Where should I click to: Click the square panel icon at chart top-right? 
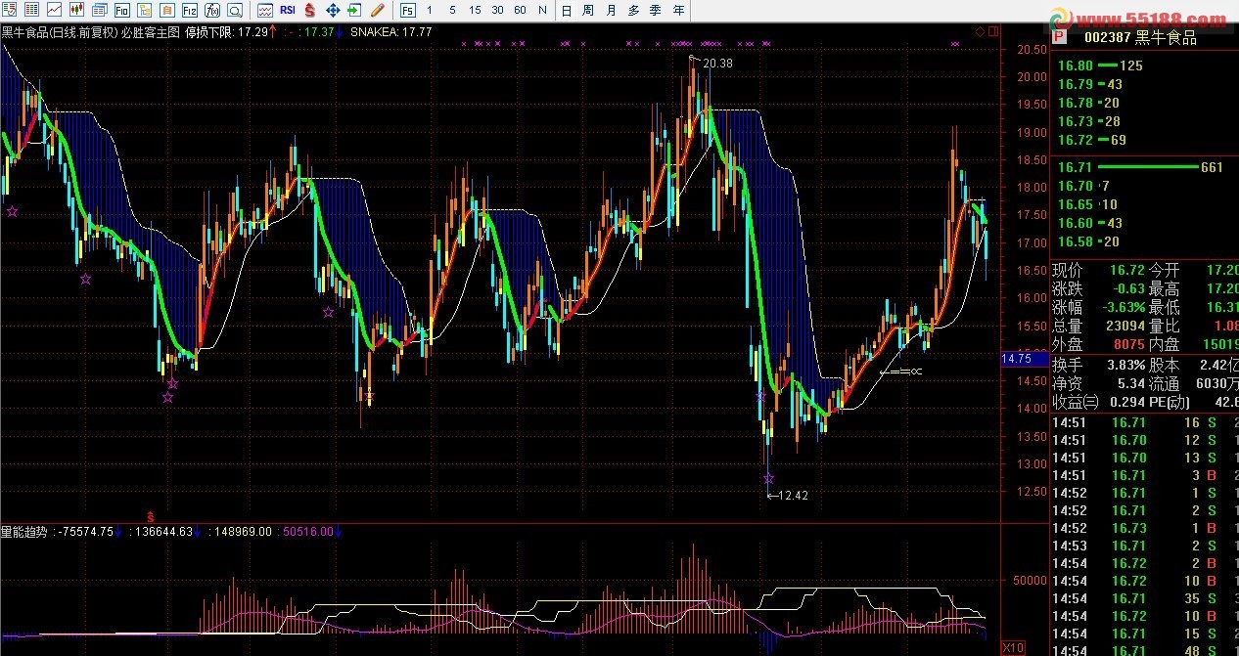(993, 31)
